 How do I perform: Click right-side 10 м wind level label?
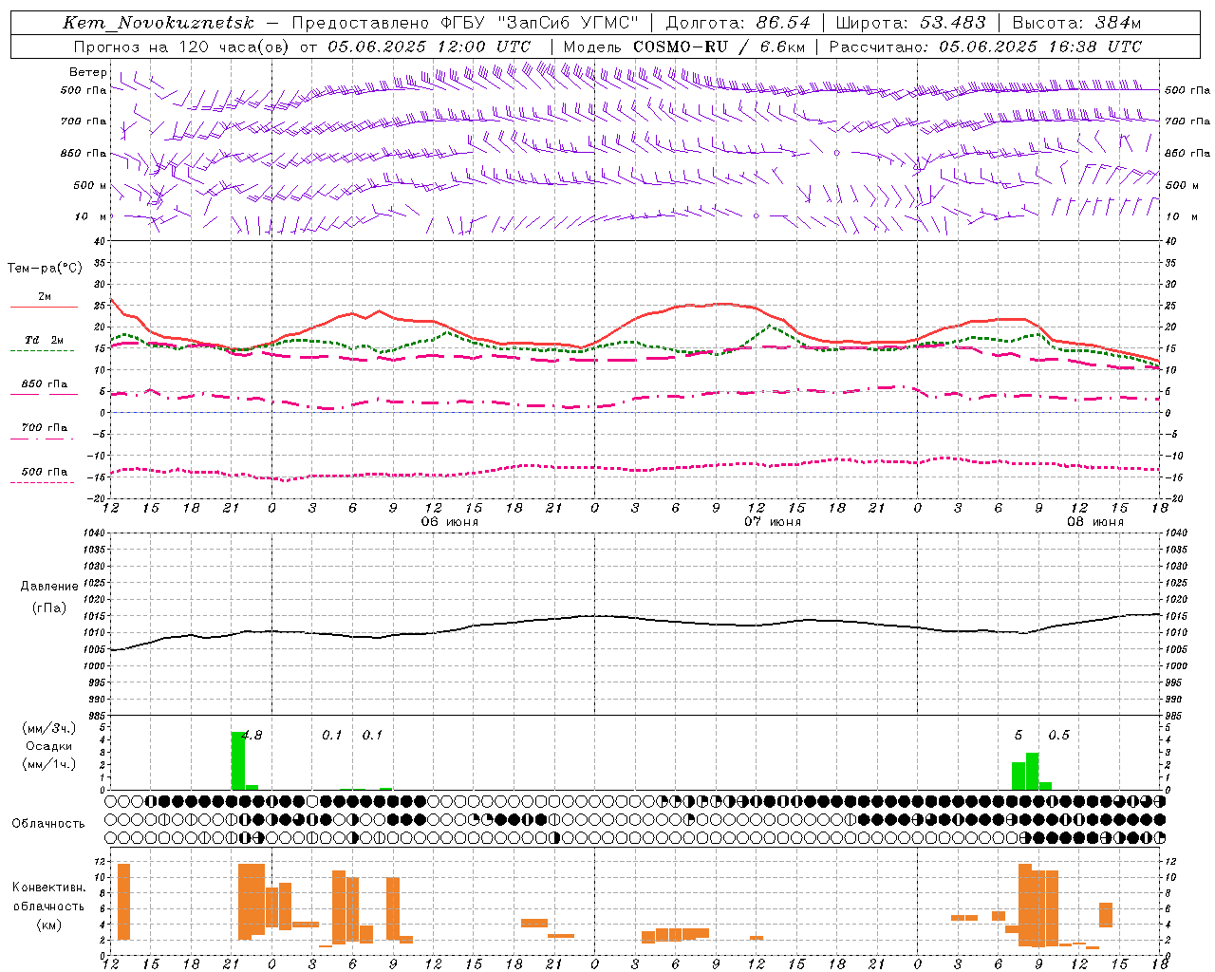click(x=1181, y=216)
